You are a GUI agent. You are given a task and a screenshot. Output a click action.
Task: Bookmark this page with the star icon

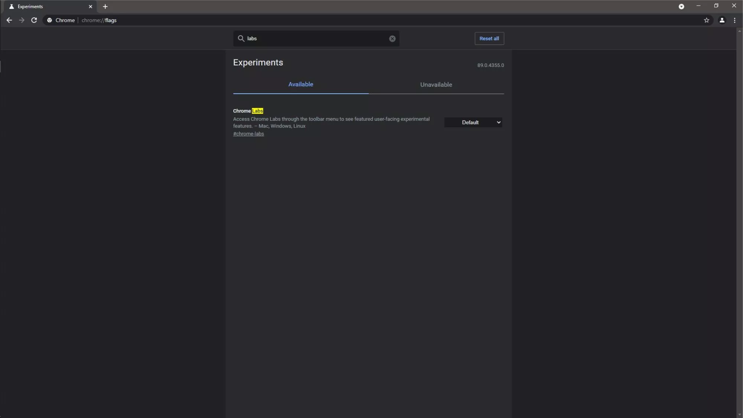coord(707,20)
